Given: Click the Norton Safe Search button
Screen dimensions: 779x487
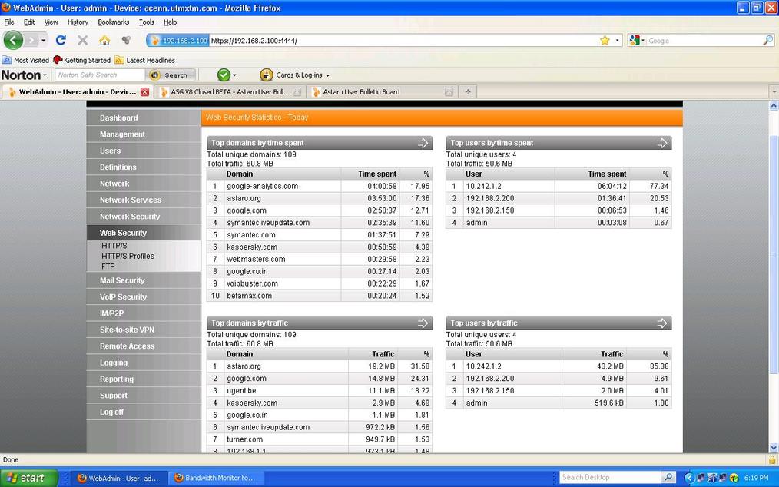Looking at the screenshot, I should 171,75.
